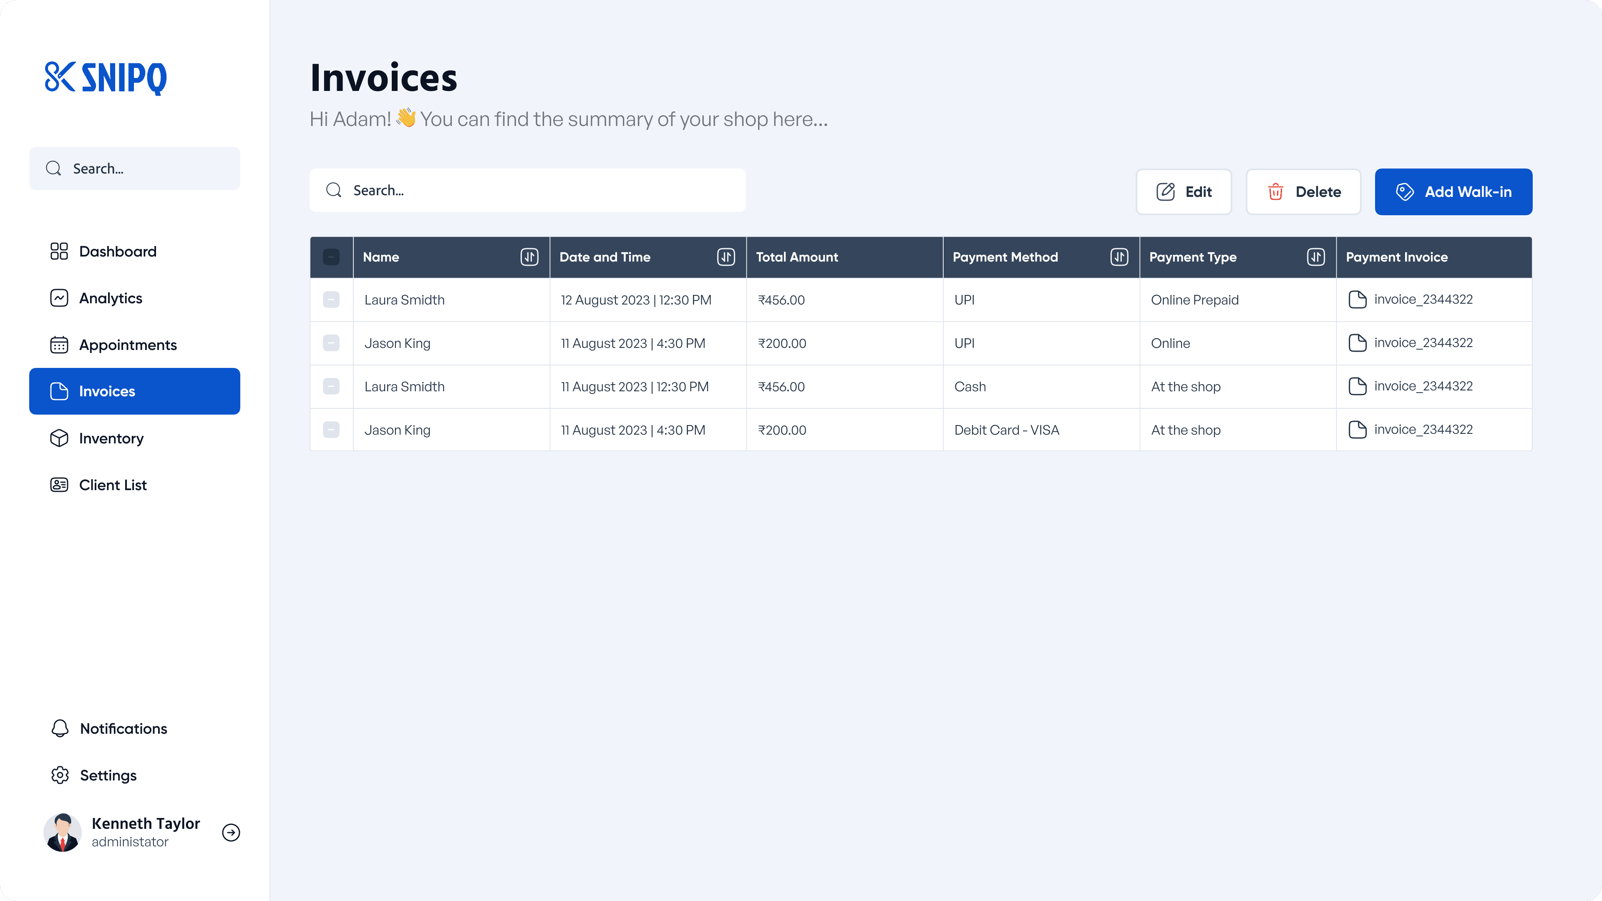Check the first Laura Smidth row checkbox

pyautogui.click(x=332, y=300)
